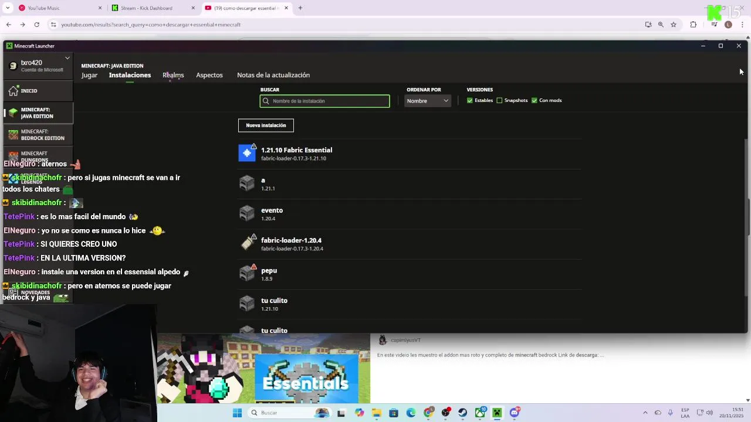The image size is (751, 422).
Task: Open the Realms tab
Action: point(173,75)
